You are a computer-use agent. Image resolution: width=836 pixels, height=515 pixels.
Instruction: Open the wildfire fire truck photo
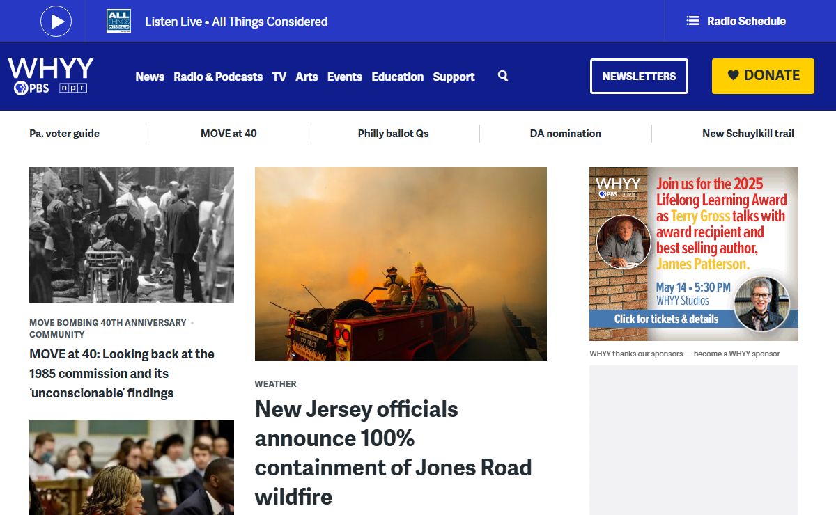pyautogui.click(x=401, y=264)
